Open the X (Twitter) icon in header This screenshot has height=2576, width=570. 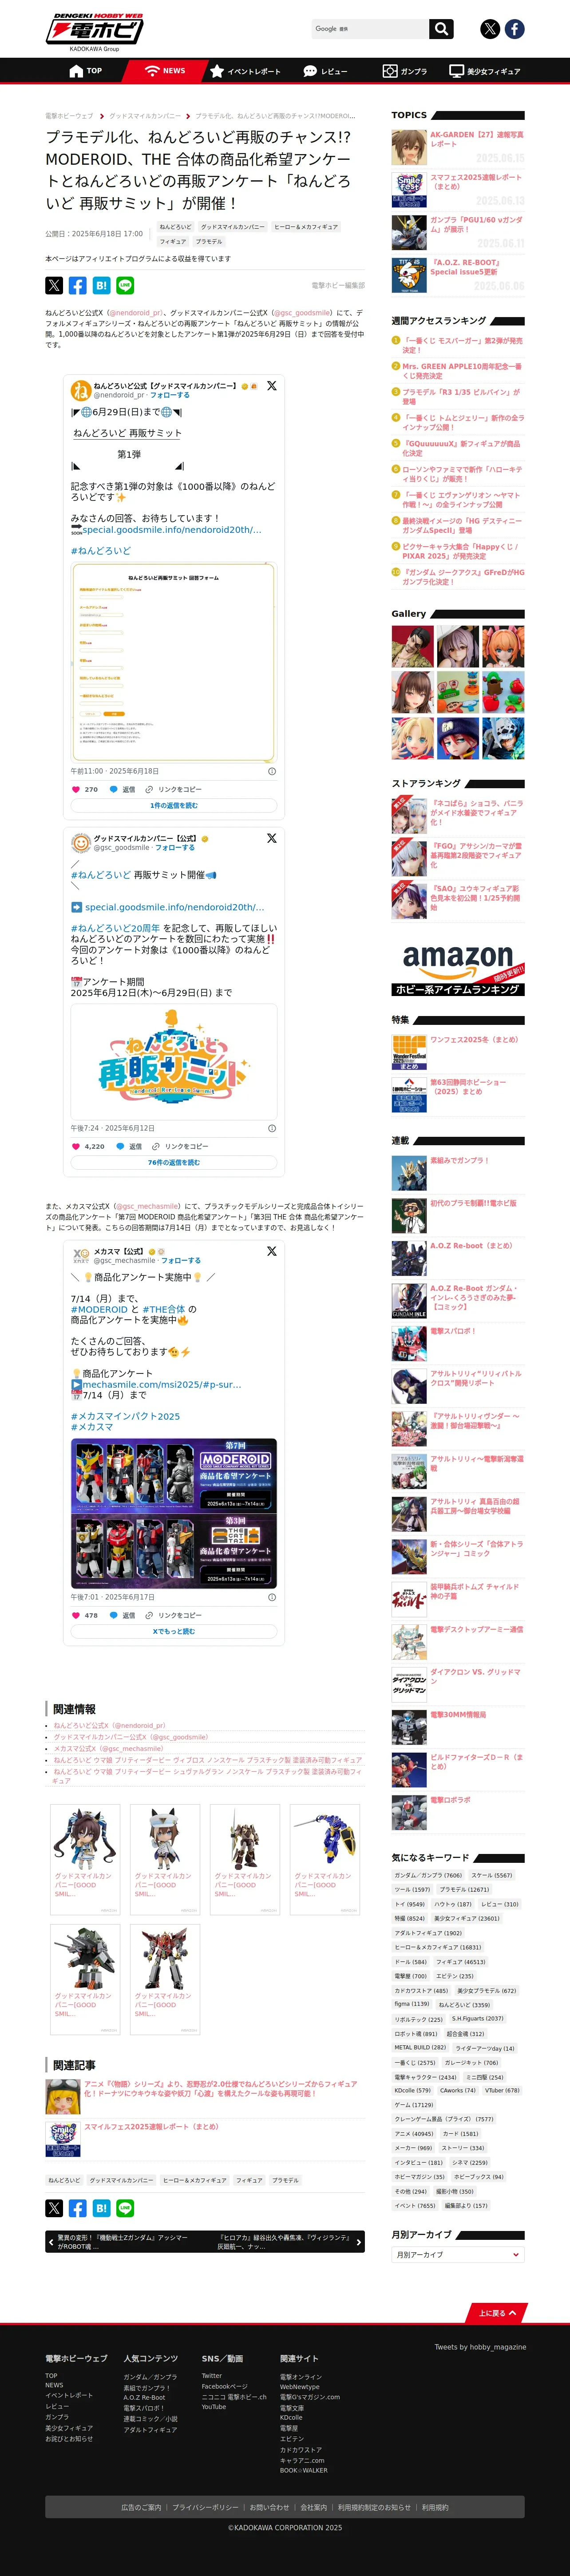pos(490,29)
